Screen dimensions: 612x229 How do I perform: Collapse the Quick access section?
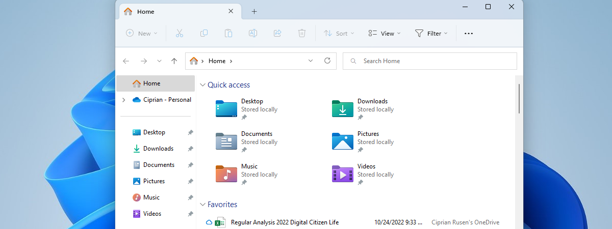202,85
